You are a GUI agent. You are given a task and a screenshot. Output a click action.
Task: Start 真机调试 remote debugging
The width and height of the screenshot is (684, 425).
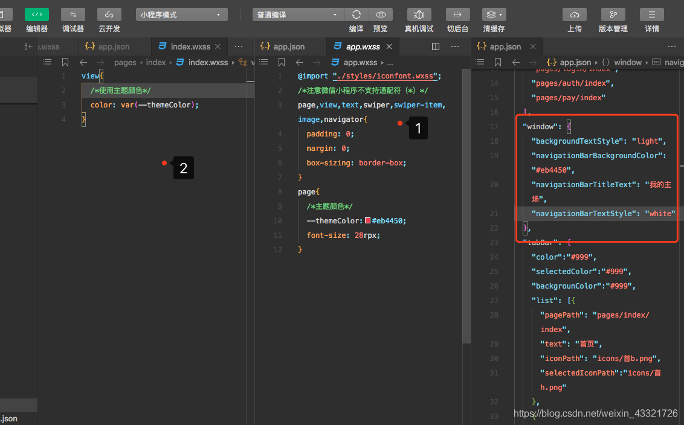click(419, 15)
